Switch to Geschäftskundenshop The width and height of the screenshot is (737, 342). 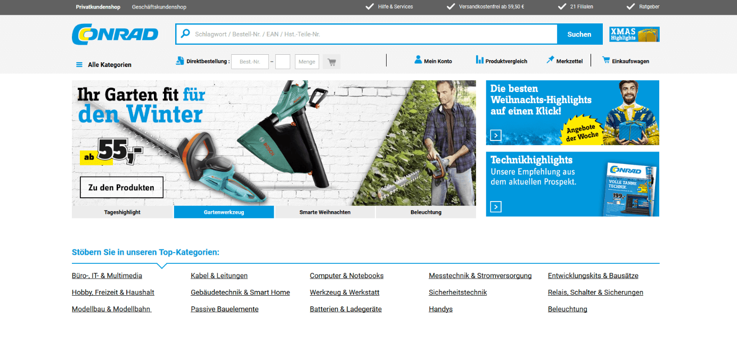coord(159,7)
